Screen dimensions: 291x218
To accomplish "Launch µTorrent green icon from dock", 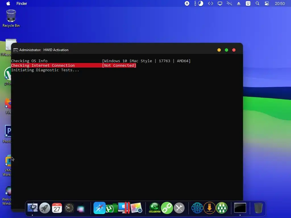I will (x=111, y=208).
